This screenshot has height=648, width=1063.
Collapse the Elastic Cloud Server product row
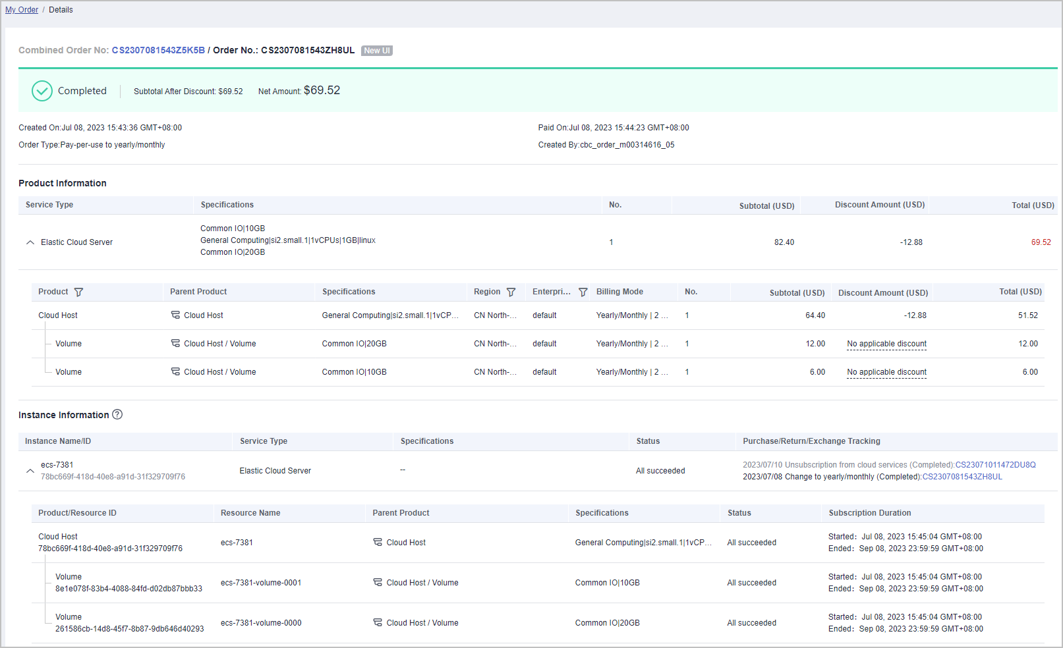30,242
